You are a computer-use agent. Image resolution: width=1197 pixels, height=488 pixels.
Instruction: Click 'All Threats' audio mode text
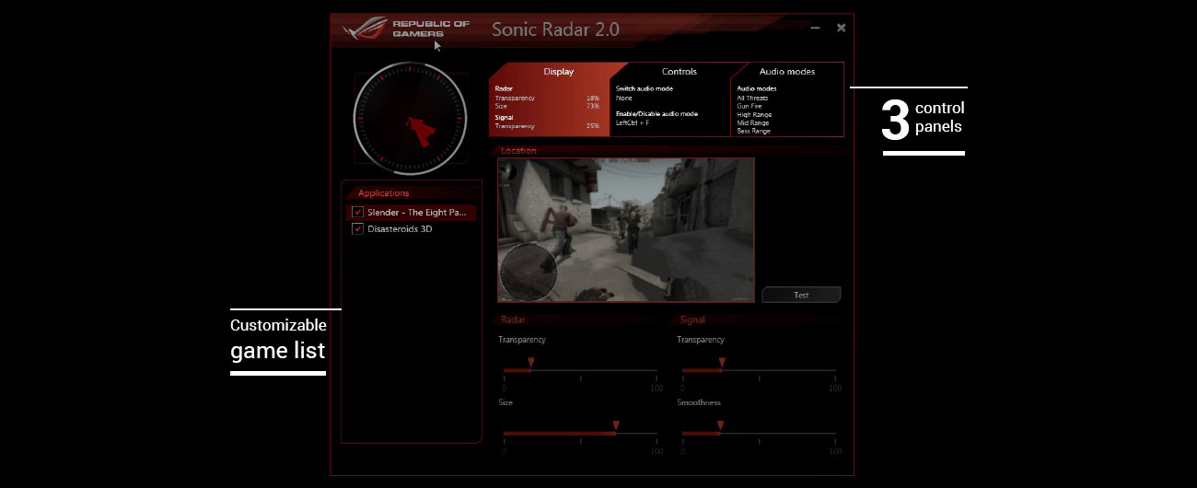click(752, 98)
